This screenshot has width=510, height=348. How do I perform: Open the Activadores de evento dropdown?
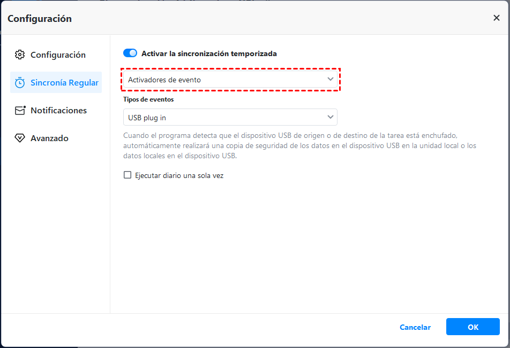coord(230,80)
